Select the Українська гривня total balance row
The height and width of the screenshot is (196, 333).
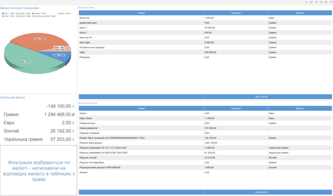(x=39, y=139)
